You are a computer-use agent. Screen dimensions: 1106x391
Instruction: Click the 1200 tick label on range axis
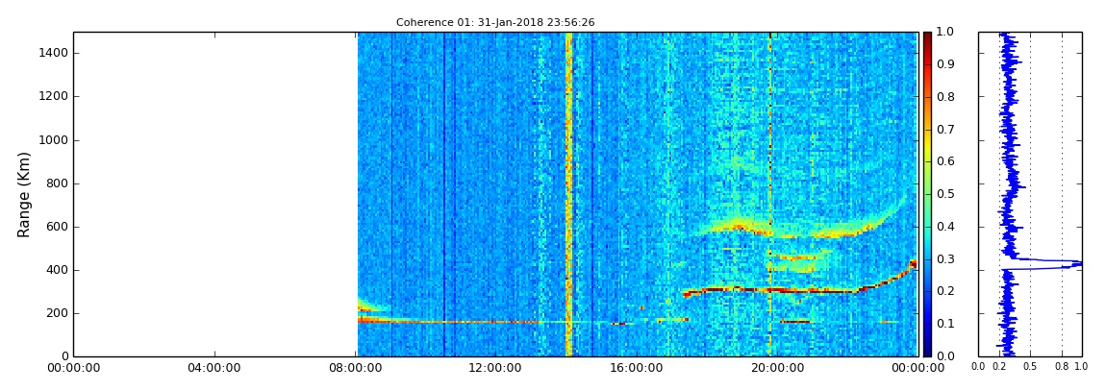(x=53, y=96)
